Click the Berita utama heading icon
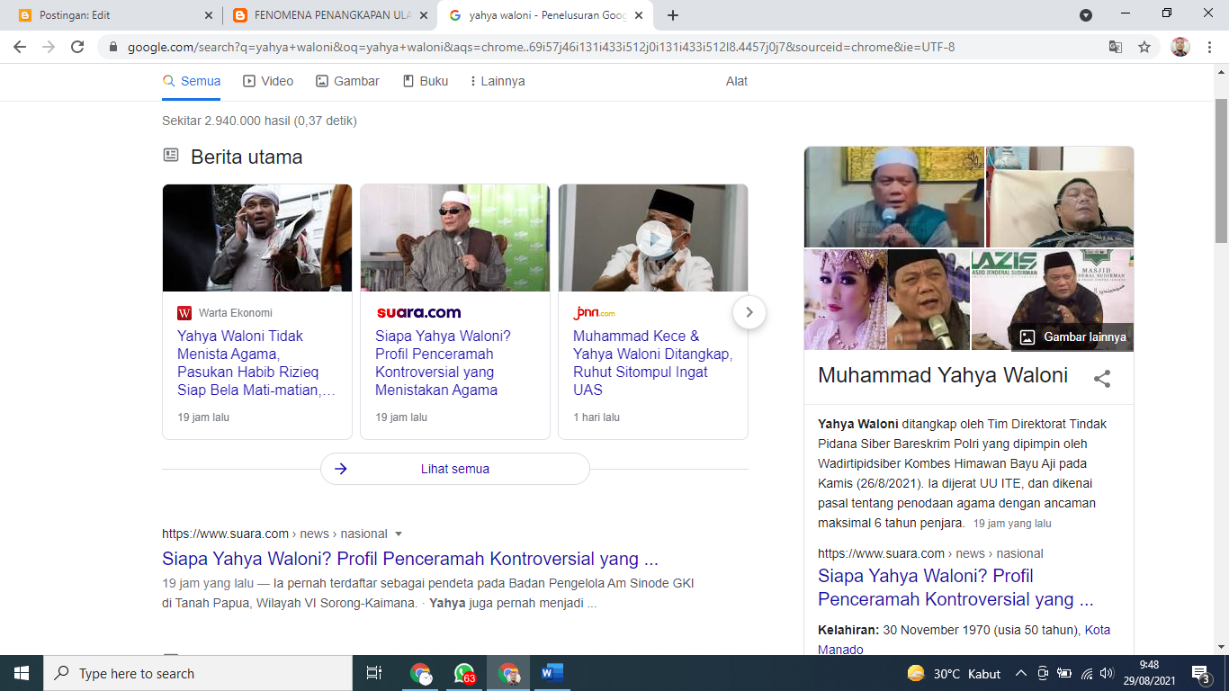The width and height of the screenshot is (1229, 691). pyautogui.click(x=171, y=156)
